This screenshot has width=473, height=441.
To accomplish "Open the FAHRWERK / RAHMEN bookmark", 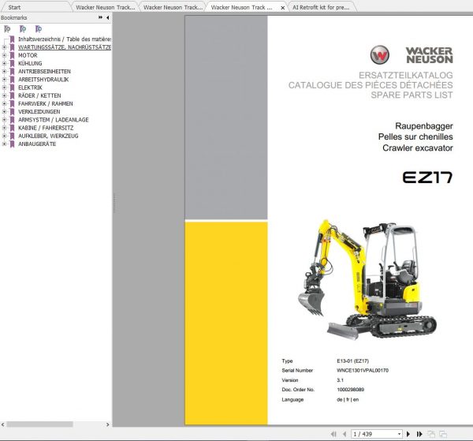I will (46, 103).
